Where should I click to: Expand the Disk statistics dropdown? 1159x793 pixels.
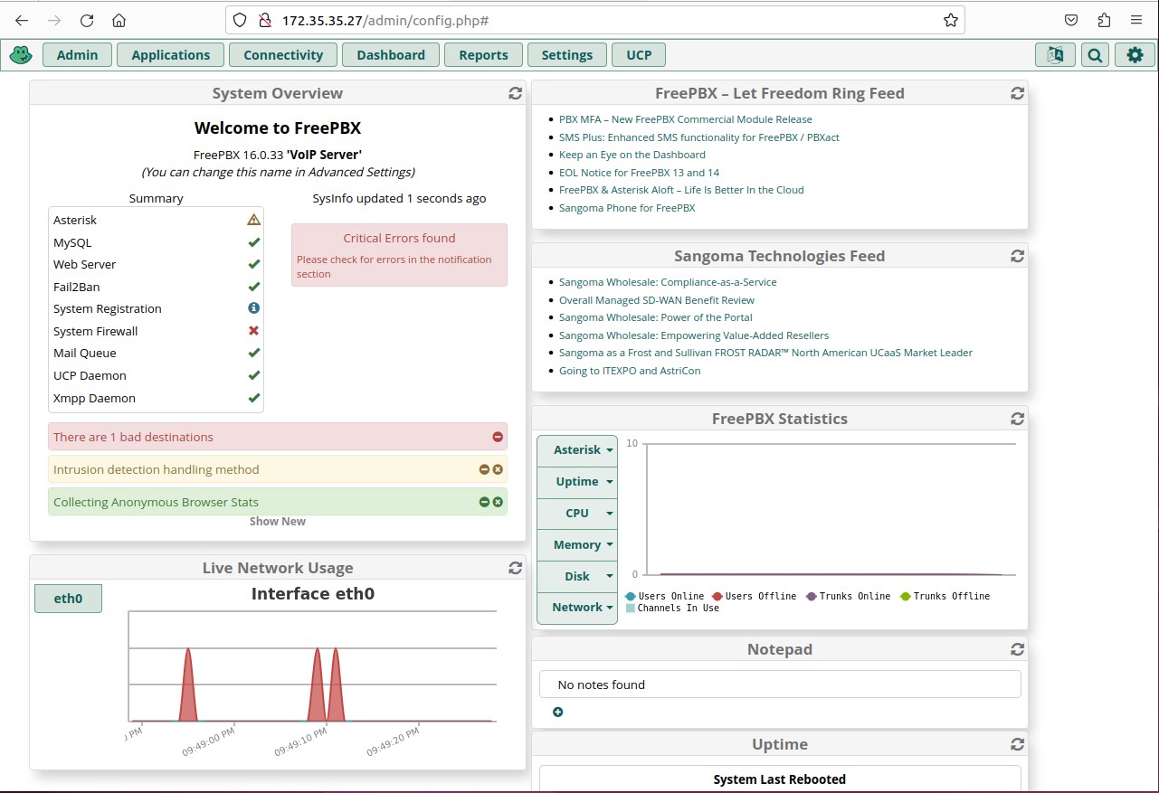tap(577, 576)
